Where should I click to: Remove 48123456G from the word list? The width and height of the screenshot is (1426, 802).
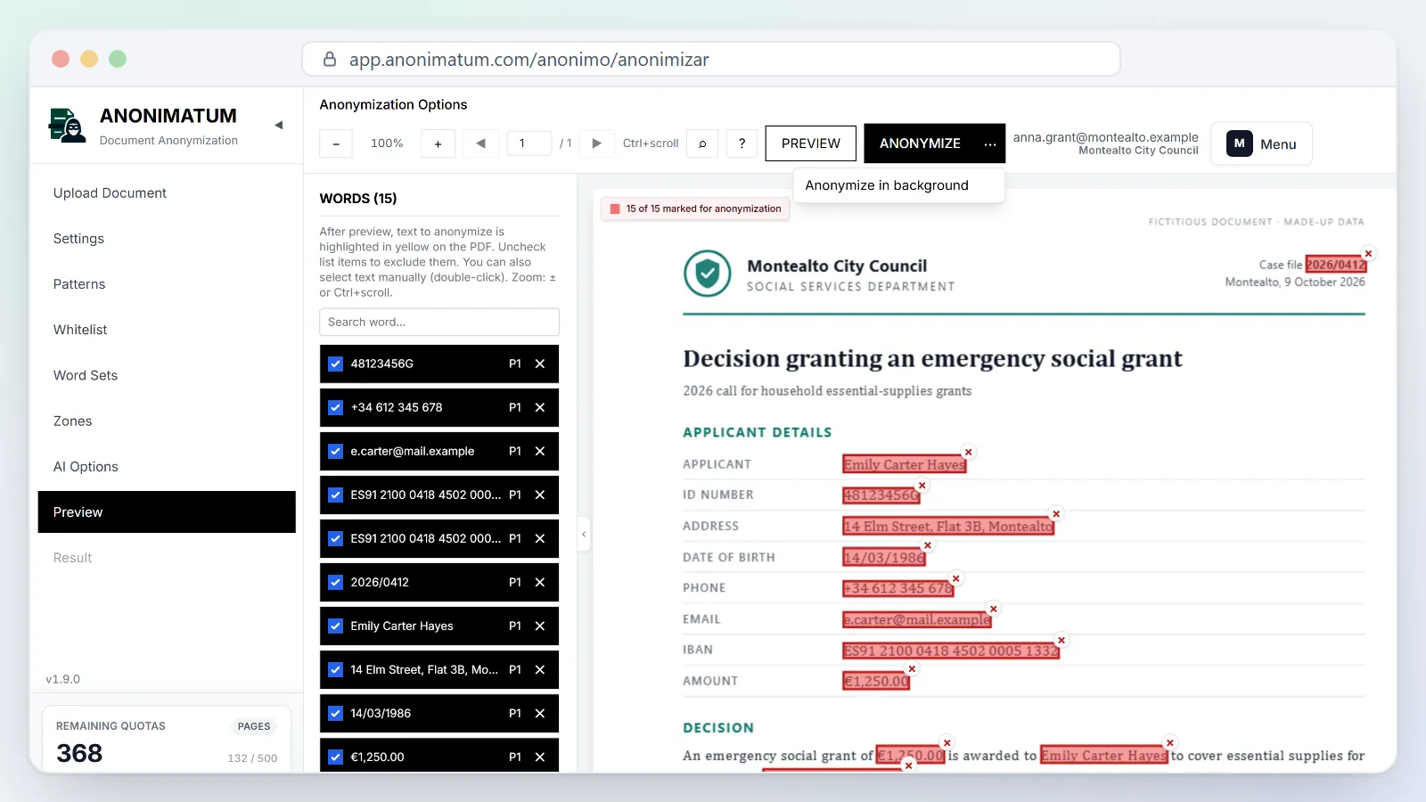click(x=540, y=364)
